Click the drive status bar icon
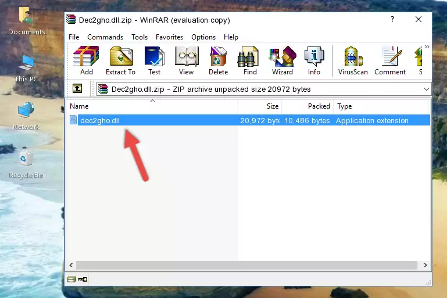 (71, 279)
